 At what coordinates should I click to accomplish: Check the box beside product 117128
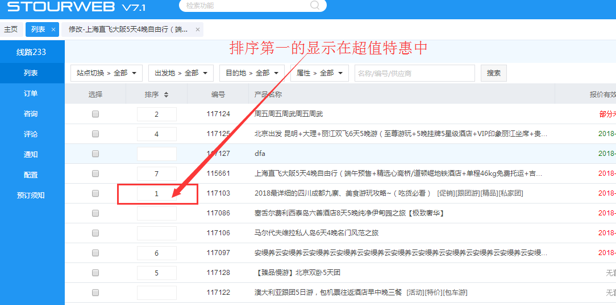pos(95,273)
